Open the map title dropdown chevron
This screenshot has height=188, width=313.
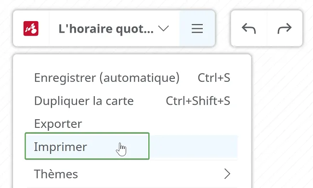click(164, 28)
